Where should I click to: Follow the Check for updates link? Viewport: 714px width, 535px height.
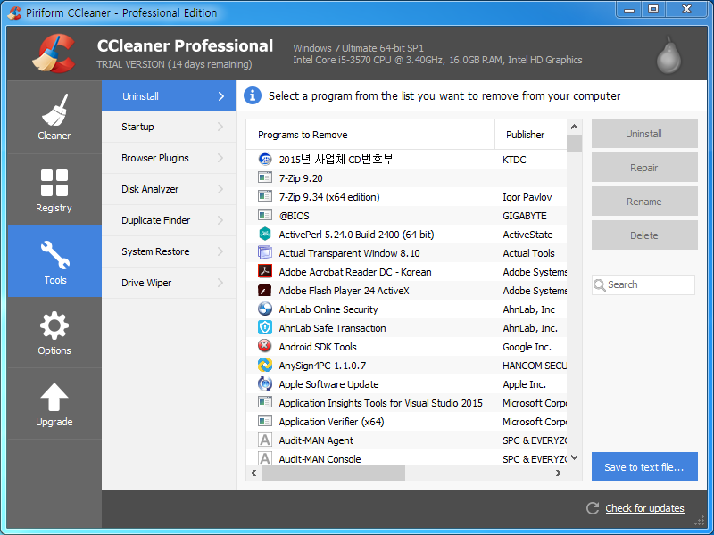(x=644, y=508)
